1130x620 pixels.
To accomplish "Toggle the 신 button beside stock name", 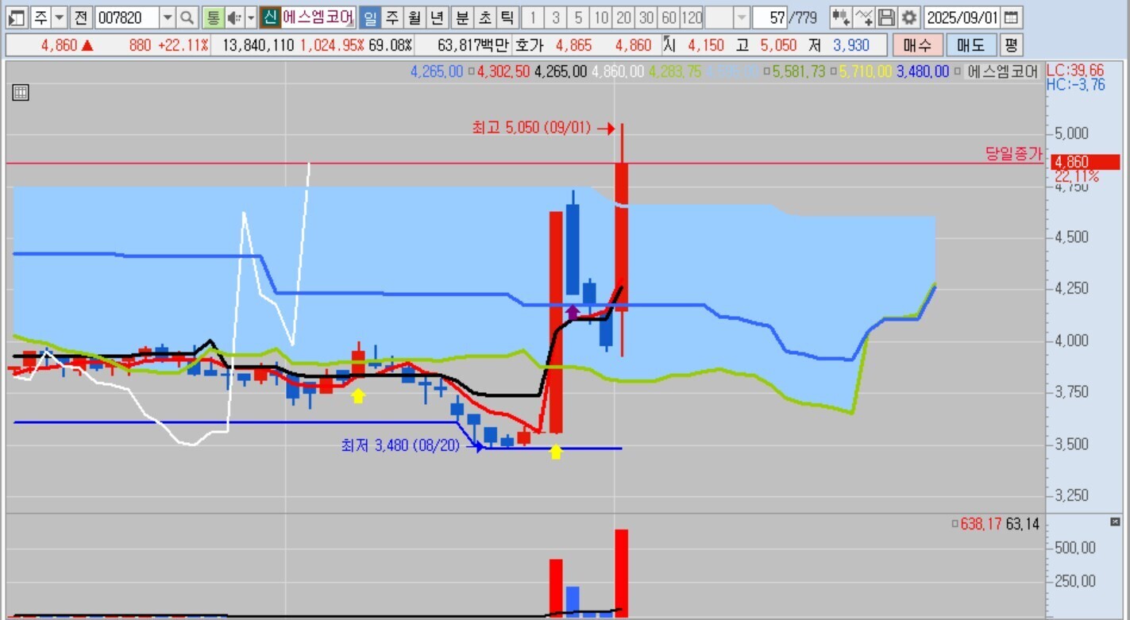I will [x=270, y=17].
